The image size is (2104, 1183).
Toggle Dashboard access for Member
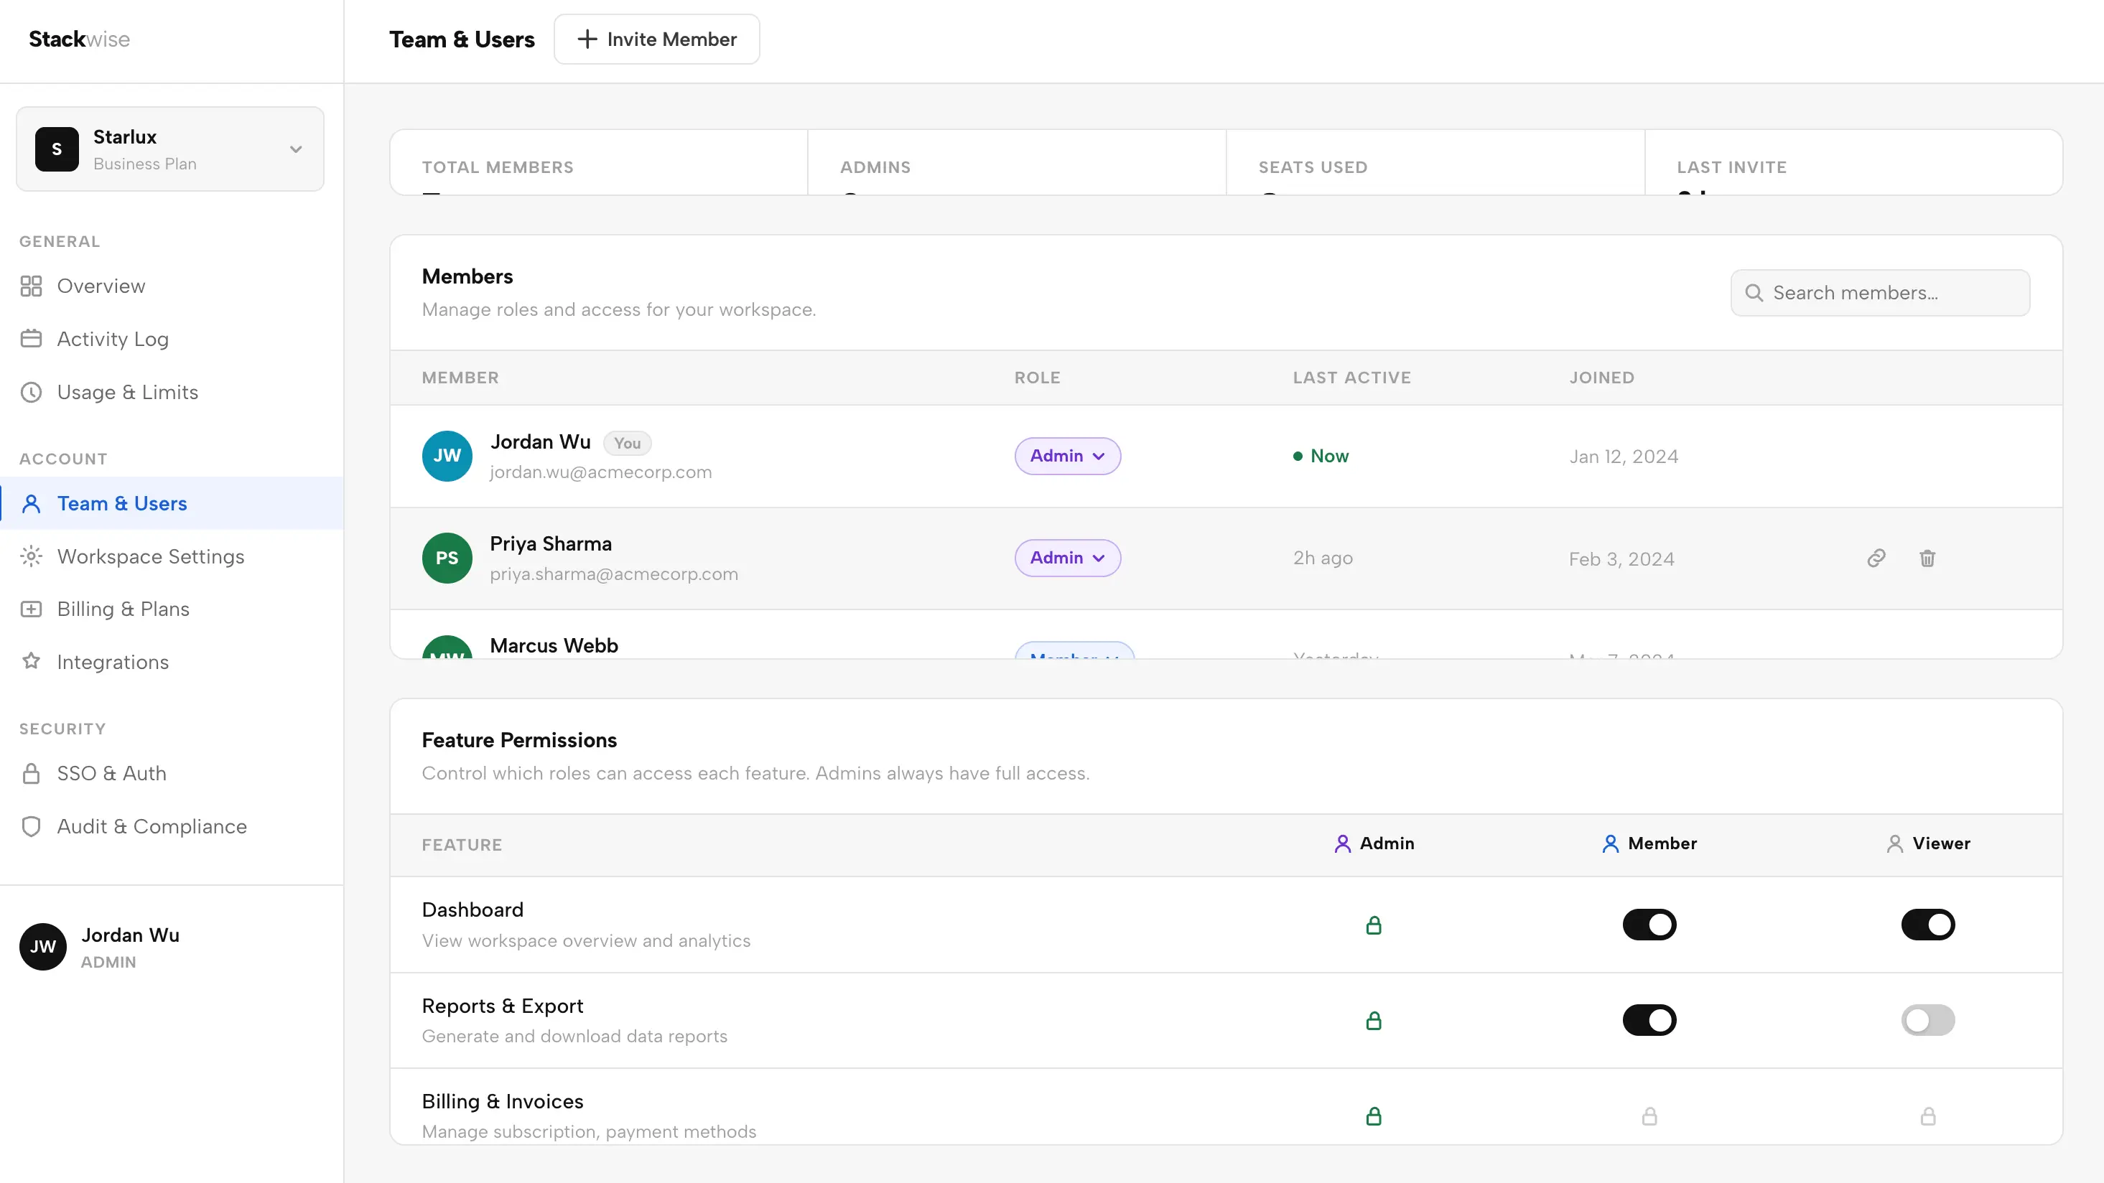click(x=1650, y=925)
